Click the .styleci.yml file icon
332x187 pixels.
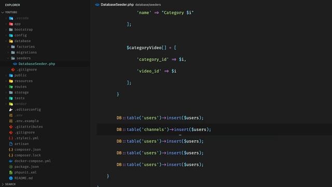(x=11, y=138)
